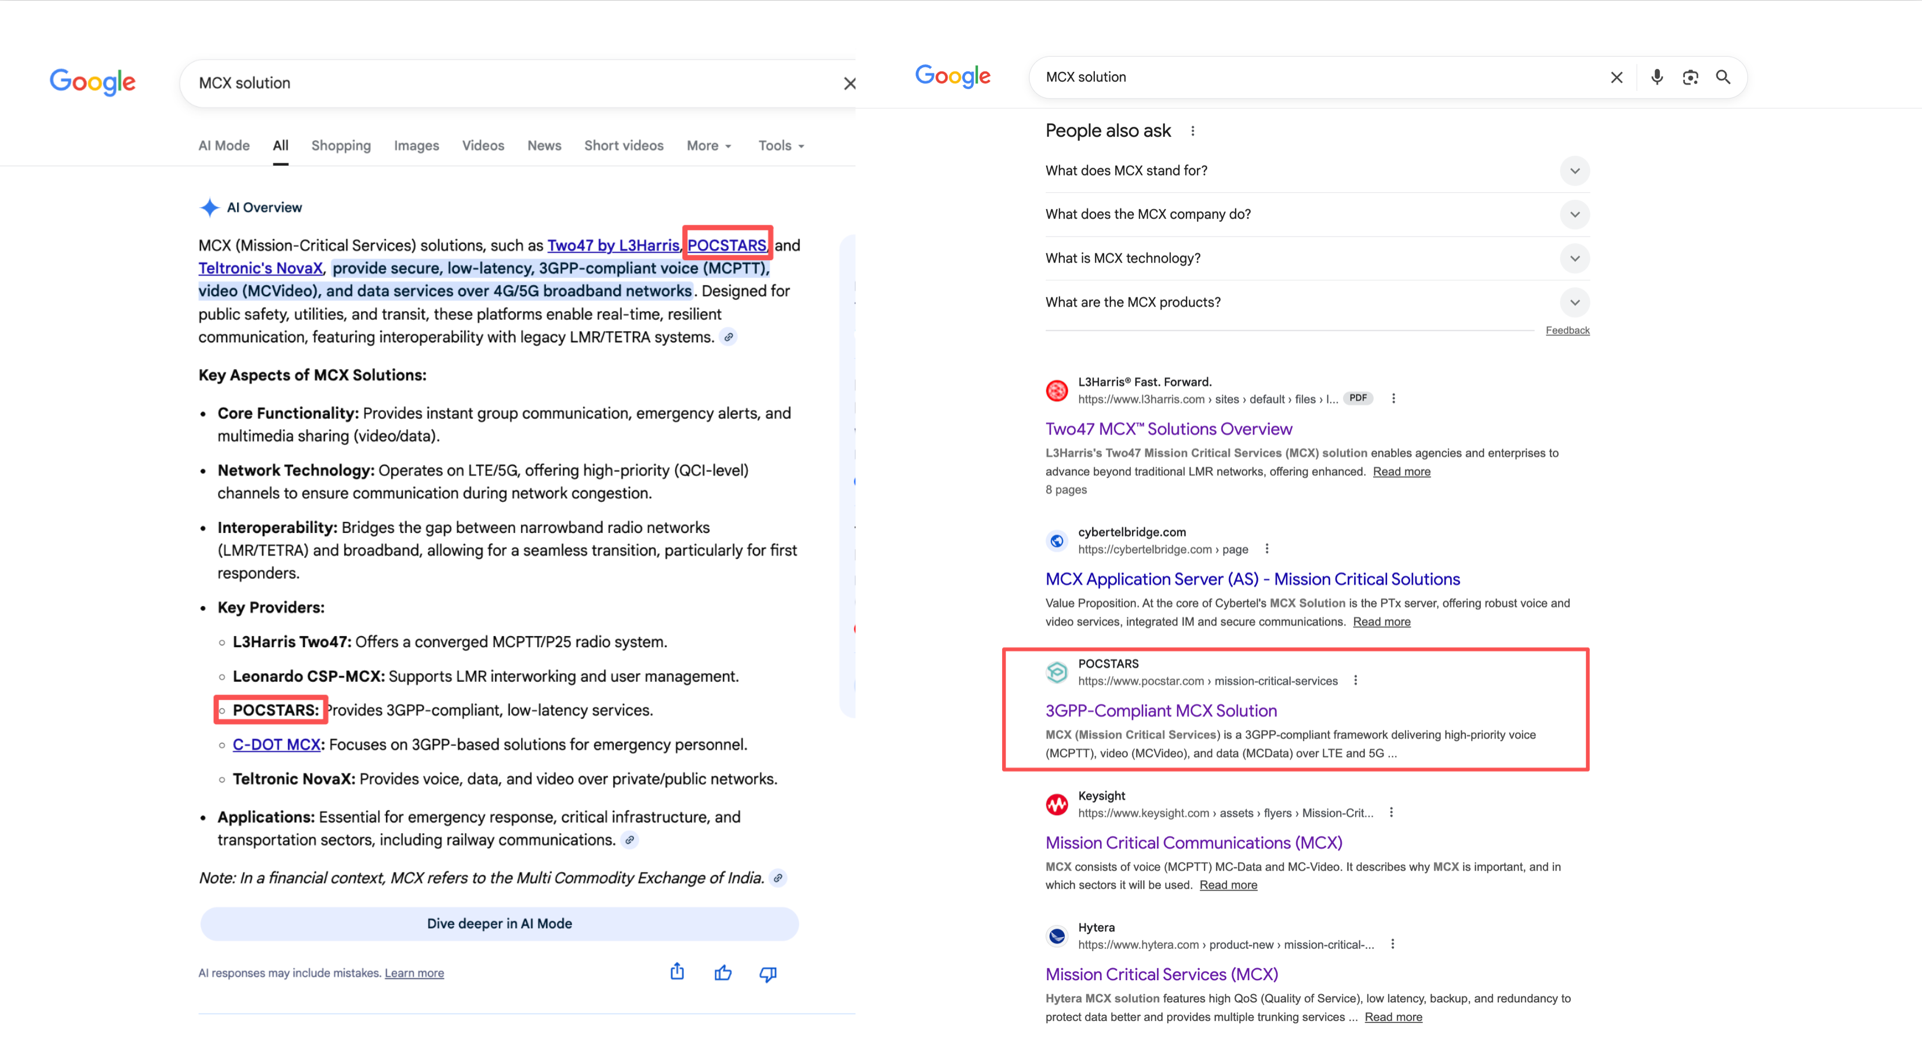The image size is (1922, 1052).
Task: Give thumbs down to AI Overview
Action: (768, 974)
